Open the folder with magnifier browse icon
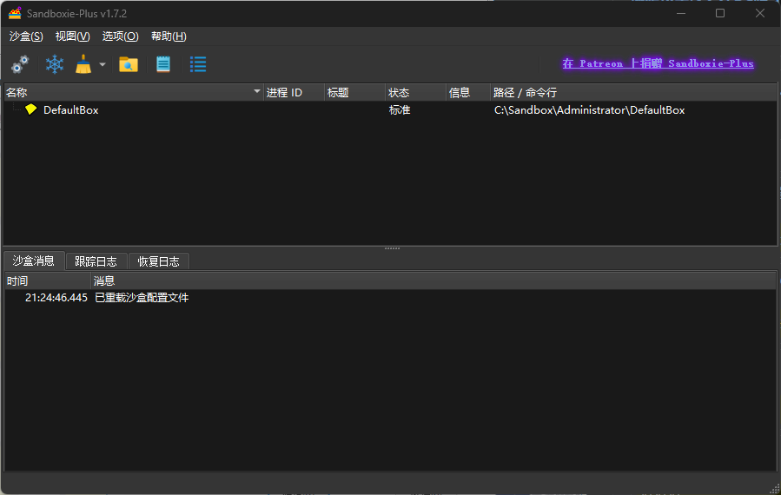 [x=129, y=64]
